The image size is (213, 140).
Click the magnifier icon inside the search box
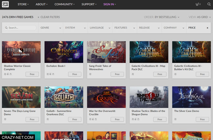[6, 28]
